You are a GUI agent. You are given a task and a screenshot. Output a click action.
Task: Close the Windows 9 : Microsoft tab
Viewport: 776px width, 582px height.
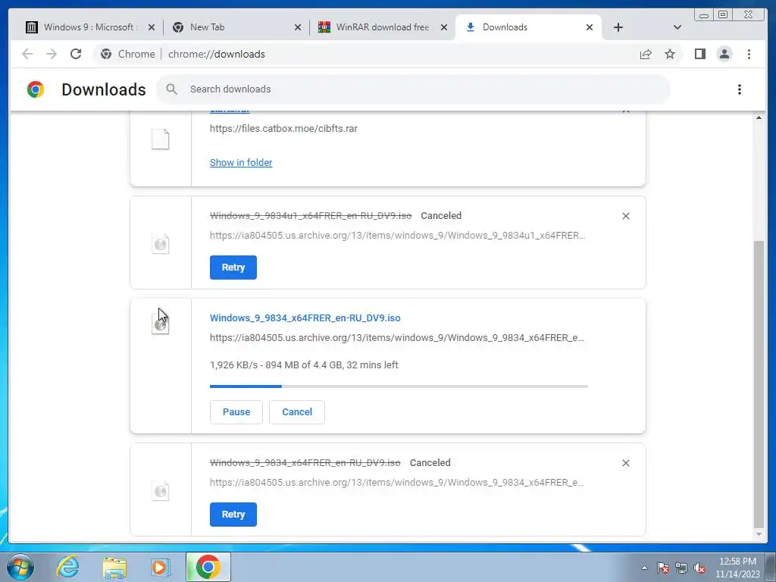152,27
